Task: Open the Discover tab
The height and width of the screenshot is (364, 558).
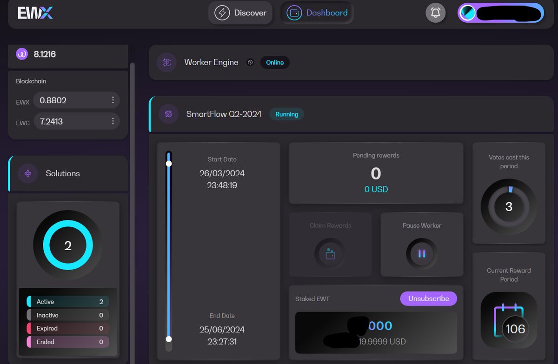Action: [x=240, y=13]
